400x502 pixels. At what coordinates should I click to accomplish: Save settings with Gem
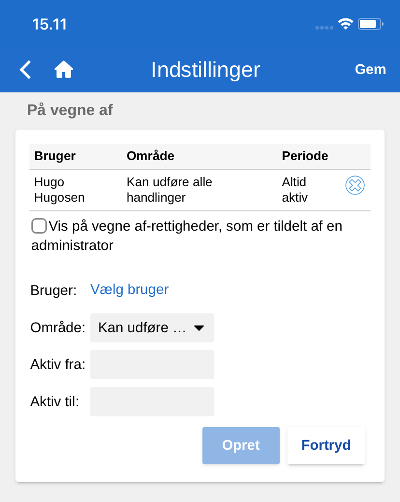[370, 70]
